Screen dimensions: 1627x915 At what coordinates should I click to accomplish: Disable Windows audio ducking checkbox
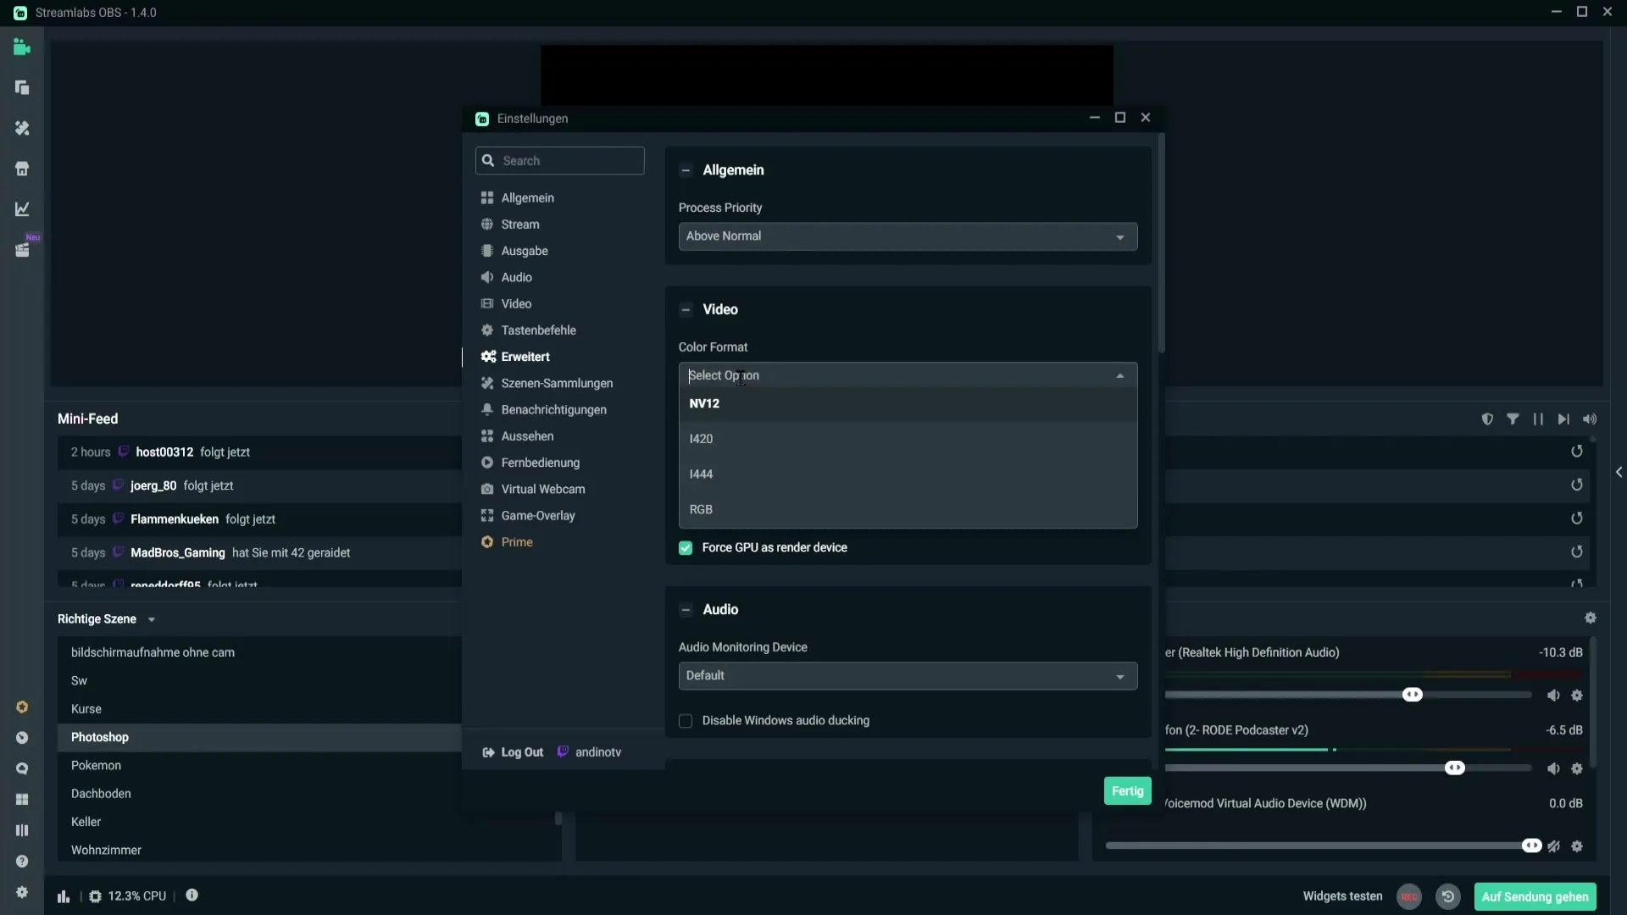tap(686, 719)
